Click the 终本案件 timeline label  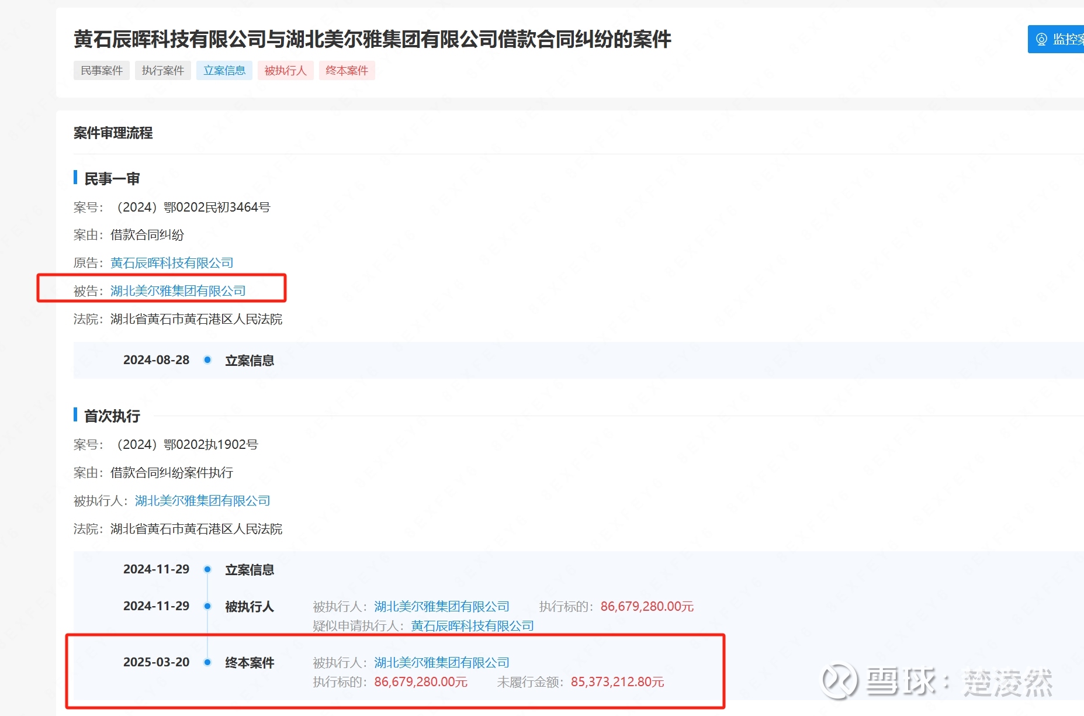pyautogui.click(x=250, y=663)
